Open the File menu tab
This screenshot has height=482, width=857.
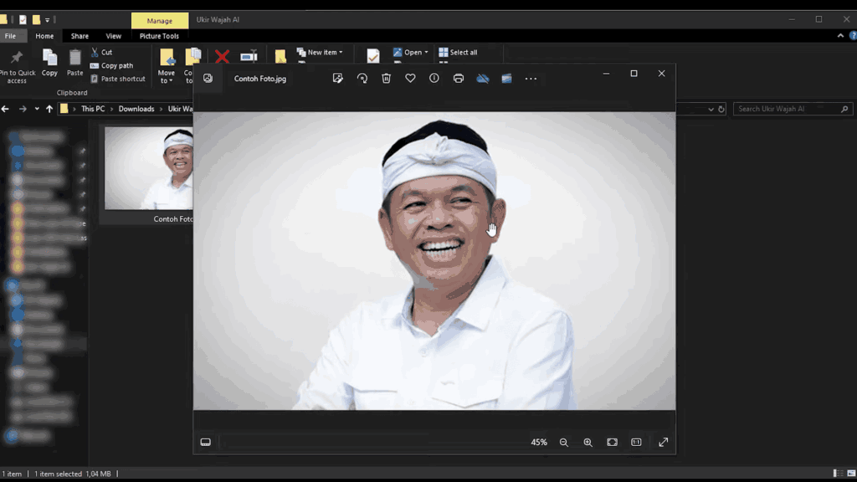click(x=10, y=36)
